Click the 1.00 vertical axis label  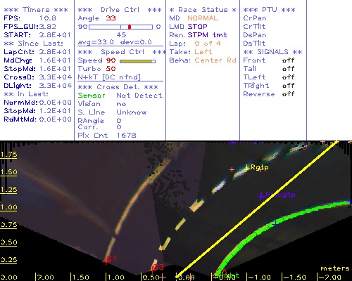point(8,207)
